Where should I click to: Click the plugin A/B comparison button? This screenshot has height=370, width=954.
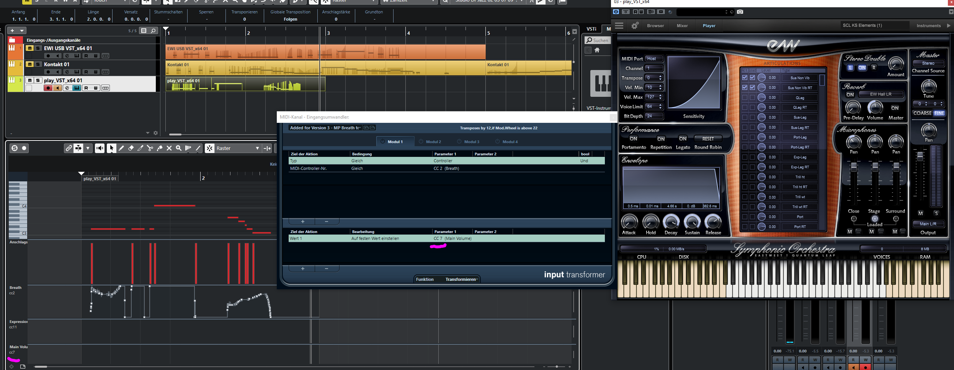click(651, 12)
